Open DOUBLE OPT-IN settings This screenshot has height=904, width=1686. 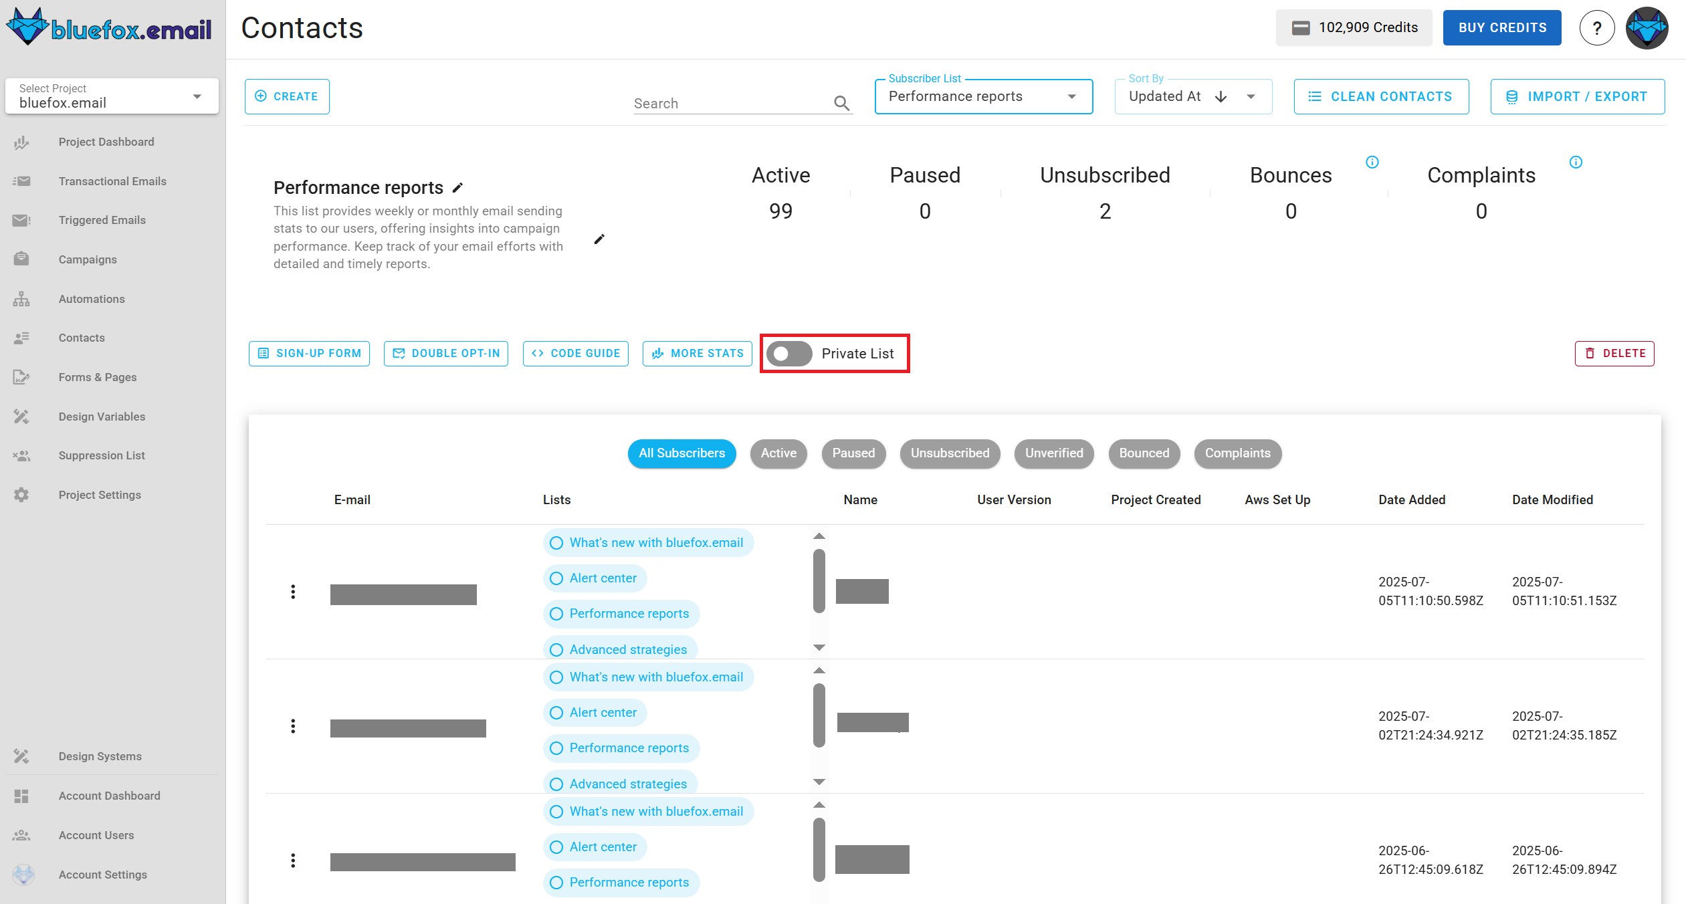click(x=446, y=354)
